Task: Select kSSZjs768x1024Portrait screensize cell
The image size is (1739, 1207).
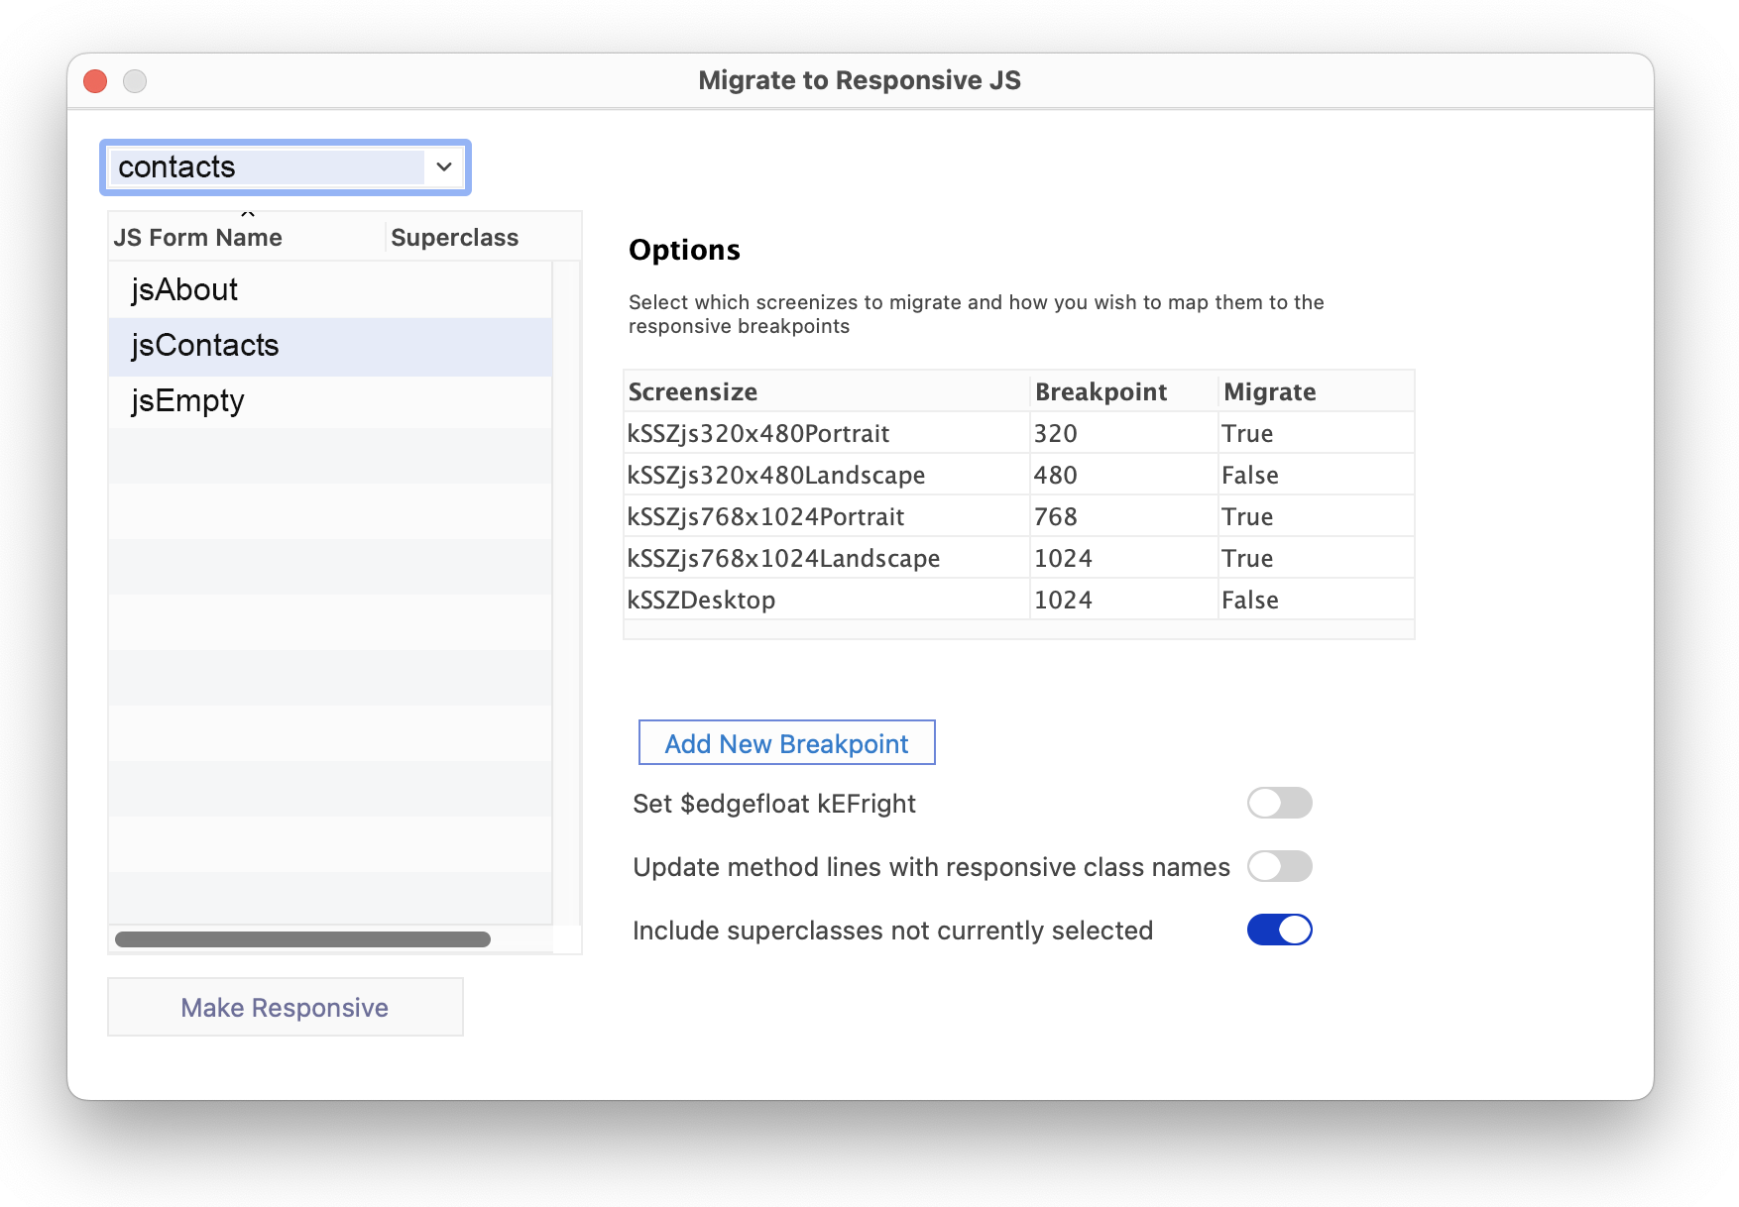Action: tap(827, 516)
